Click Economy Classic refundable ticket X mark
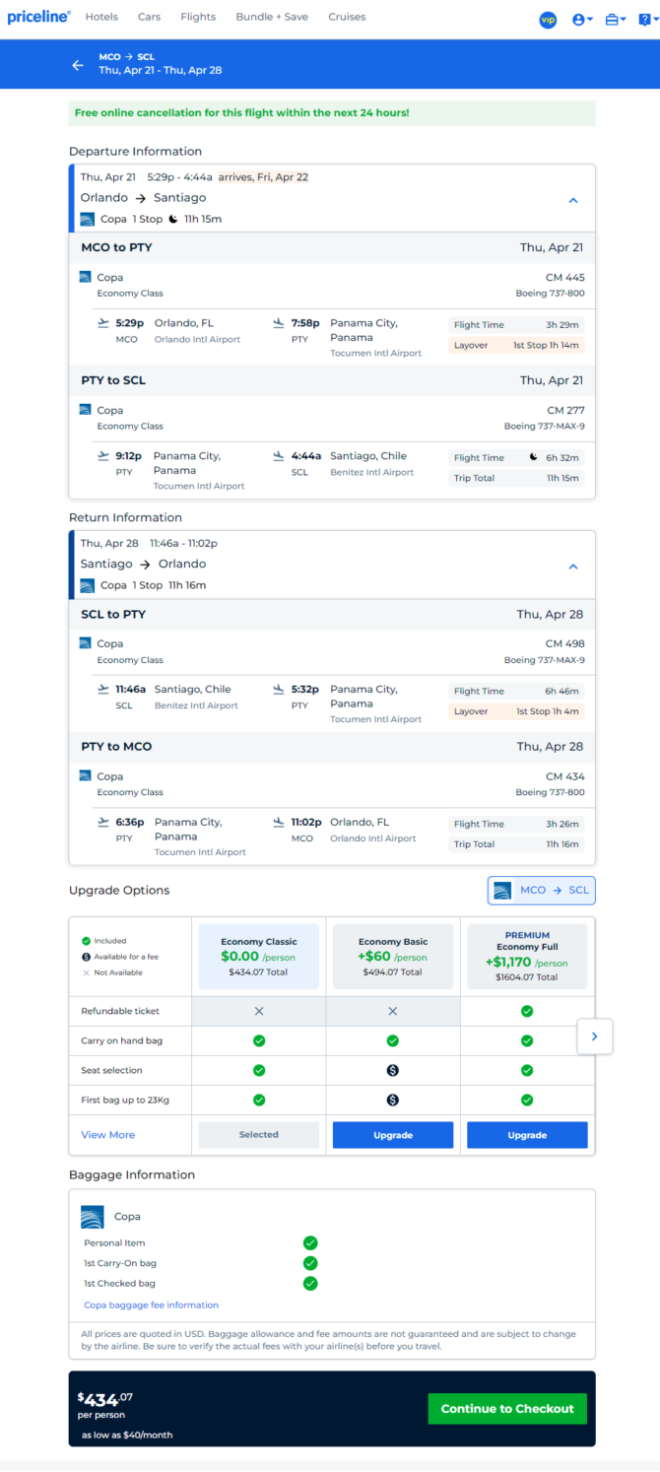 (259, 1011)
